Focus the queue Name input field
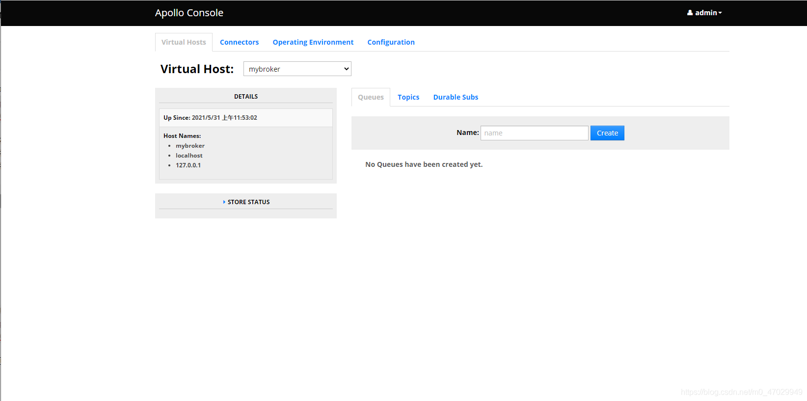The image size is (807, 401). coord(534,133)
